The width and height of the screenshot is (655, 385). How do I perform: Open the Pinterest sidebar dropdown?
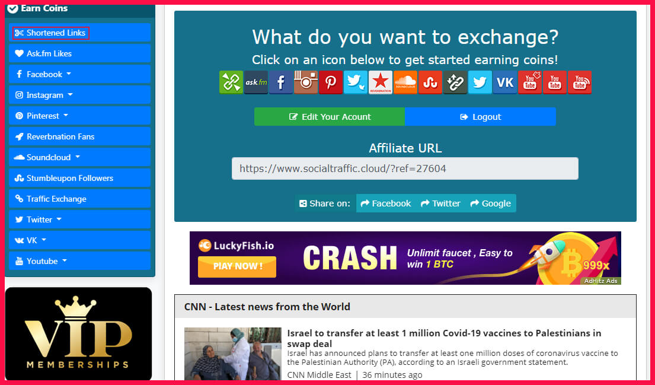tap(79, 116)
